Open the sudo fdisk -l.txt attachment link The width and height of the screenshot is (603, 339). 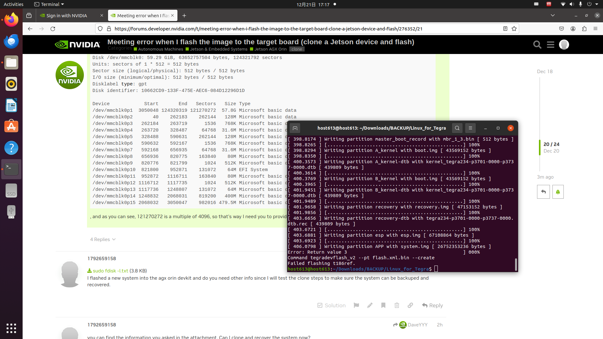click(110, 271)
